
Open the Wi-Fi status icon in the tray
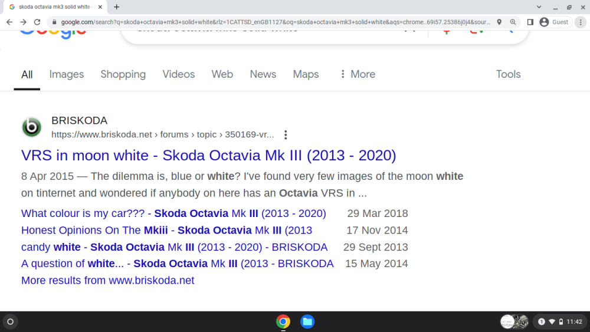click(552, 322)
